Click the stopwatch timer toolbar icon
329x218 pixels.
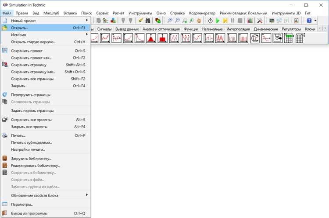click(x=210, y=21)
